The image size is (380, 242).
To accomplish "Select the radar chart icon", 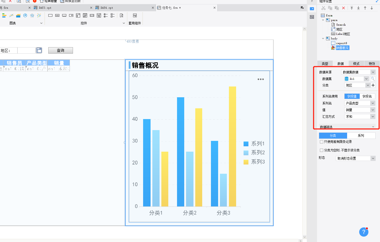I will pos(32,16).
